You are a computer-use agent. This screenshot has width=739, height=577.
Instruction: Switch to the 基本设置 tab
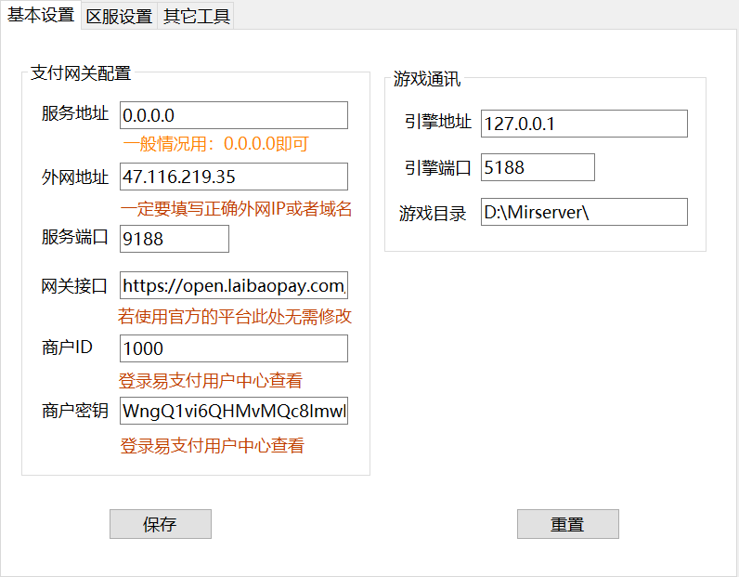(x=41, y=15)
